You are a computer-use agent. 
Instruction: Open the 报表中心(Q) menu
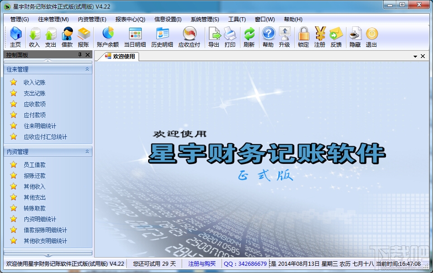tap(130, 19)
